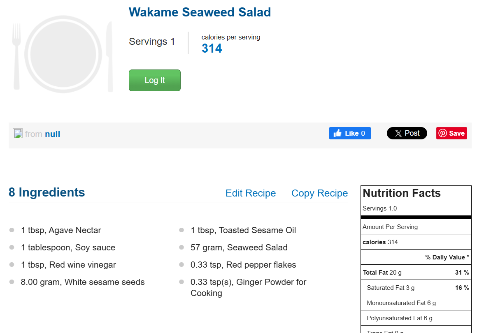Screen dimensions: 477x333
Task: Click the Wakame Seaweed Salad title
Action: click(200, 12)
